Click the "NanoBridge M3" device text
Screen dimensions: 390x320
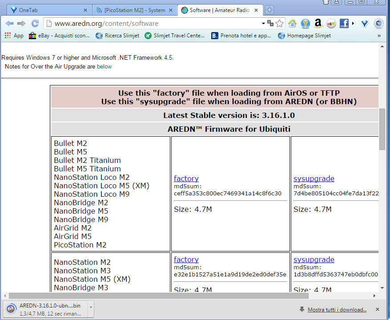click(x=81, y=288)
